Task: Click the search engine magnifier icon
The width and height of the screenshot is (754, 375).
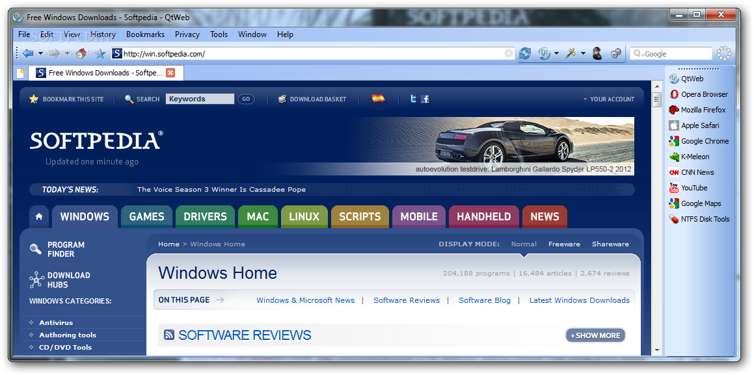Action: [x=639, y=54]
